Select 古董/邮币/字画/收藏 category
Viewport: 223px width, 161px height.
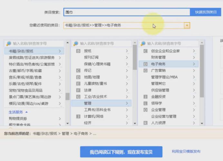[x=34, y=71]
